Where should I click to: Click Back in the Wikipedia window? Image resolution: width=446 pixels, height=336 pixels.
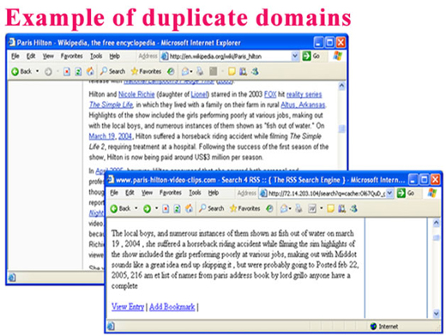(x=21, y=71)
